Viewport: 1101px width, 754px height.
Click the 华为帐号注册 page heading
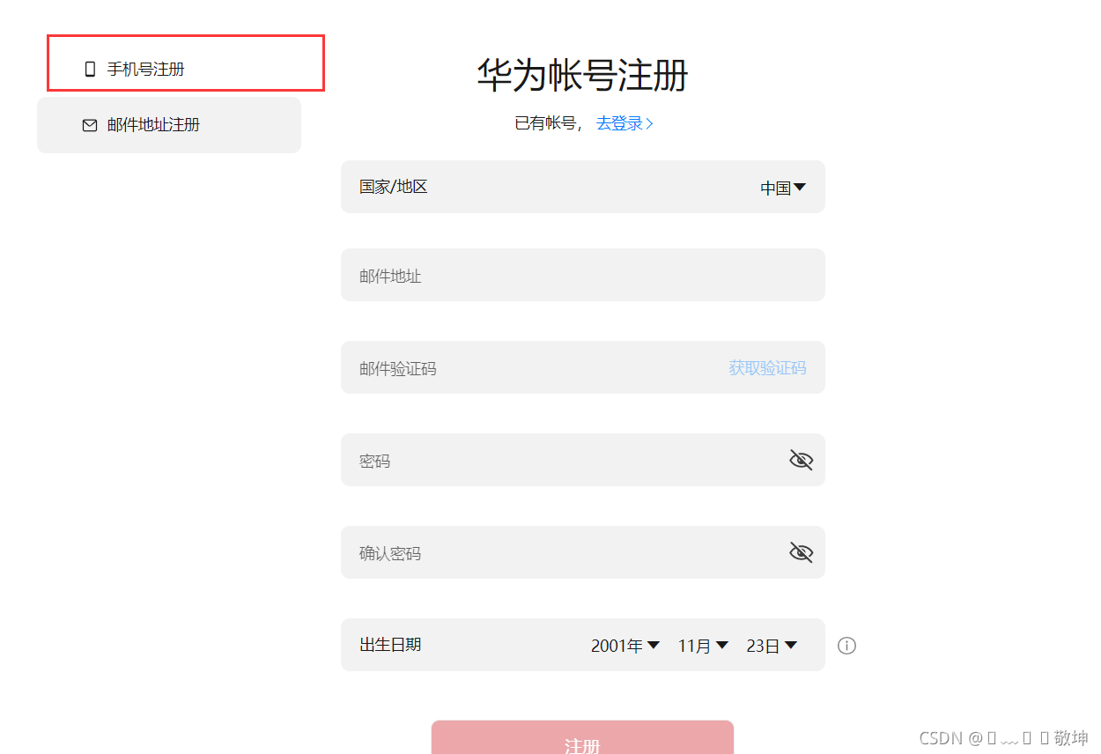point(582,76)
